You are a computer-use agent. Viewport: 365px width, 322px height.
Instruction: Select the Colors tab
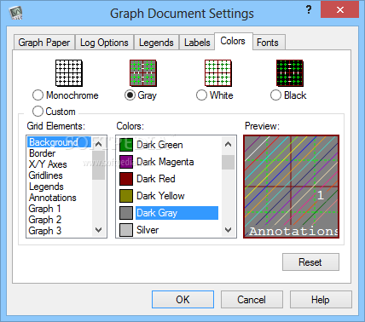(x=233, y=42)
